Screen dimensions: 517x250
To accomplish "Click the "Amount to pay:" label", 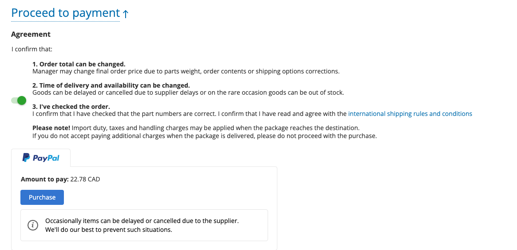I will coord(44,179).
